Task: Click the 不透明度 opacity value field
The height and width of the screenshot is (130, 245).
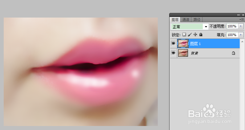Action: click(x=232, y=26)
